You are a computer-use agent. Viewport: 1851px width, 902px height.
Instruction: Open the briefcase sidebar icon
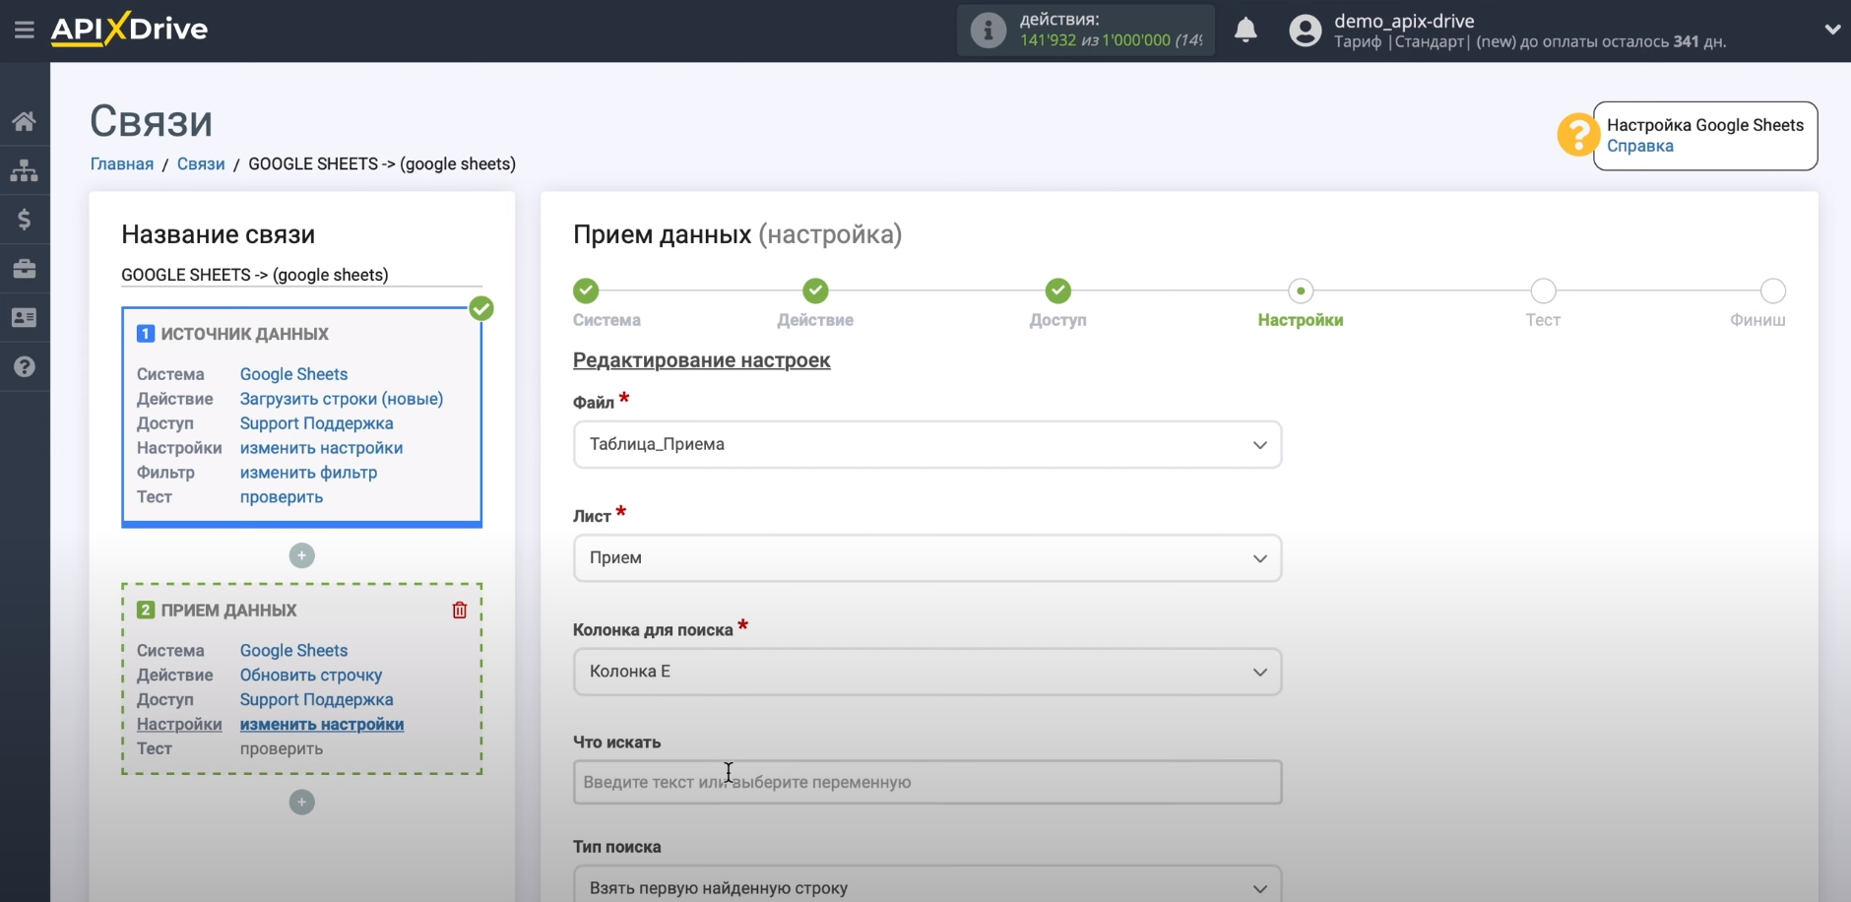[x=25, y=269]
